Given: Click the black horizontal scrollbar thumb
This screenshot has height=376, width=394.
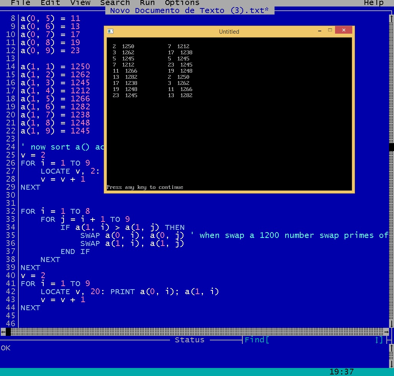Looking at the screenshot, I should 8,332.
